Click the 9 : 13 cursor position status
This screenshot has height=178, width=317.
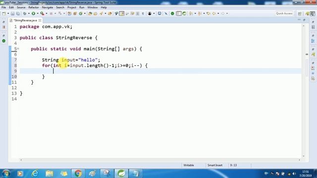point(233,165)
